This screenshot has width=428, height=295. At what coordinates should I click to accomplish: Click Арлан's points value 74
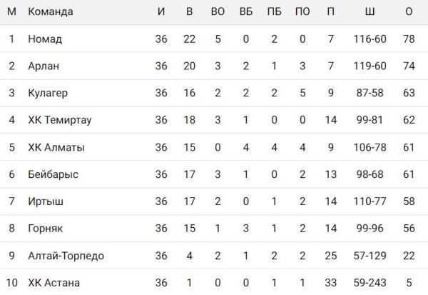[409, 66]
